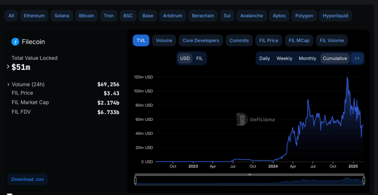This screenshot has width=378, height=195.
Task: Open the embed code icon button
Action: tap(357, 58)
